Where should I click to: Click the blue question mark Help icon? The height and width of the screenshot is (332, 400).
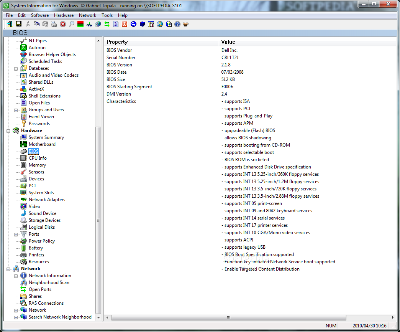click(177, 24)
